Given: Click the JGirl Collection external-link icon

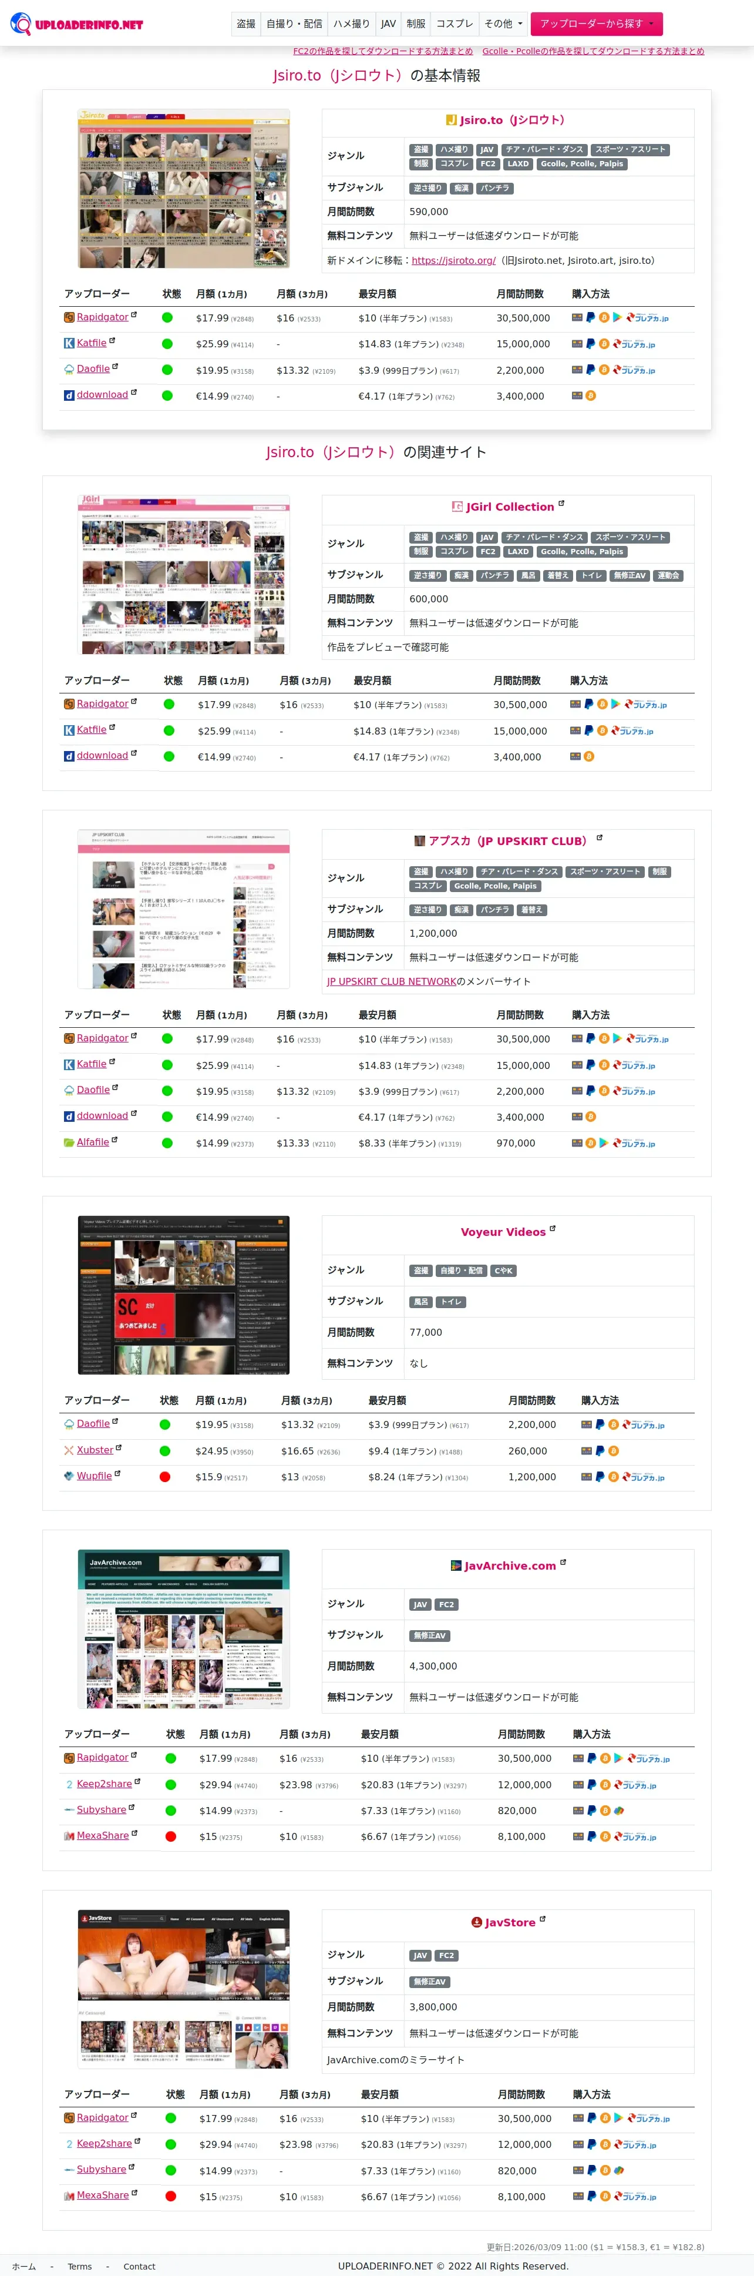Looking at the screenshot, I should (561, 504).
